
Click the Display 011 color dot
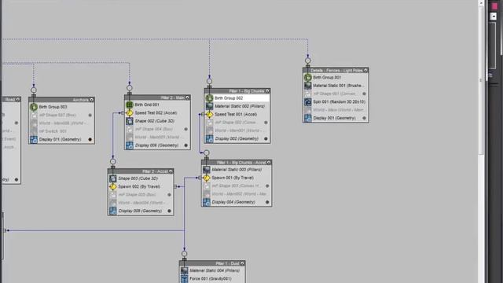(x=90, y=140)
